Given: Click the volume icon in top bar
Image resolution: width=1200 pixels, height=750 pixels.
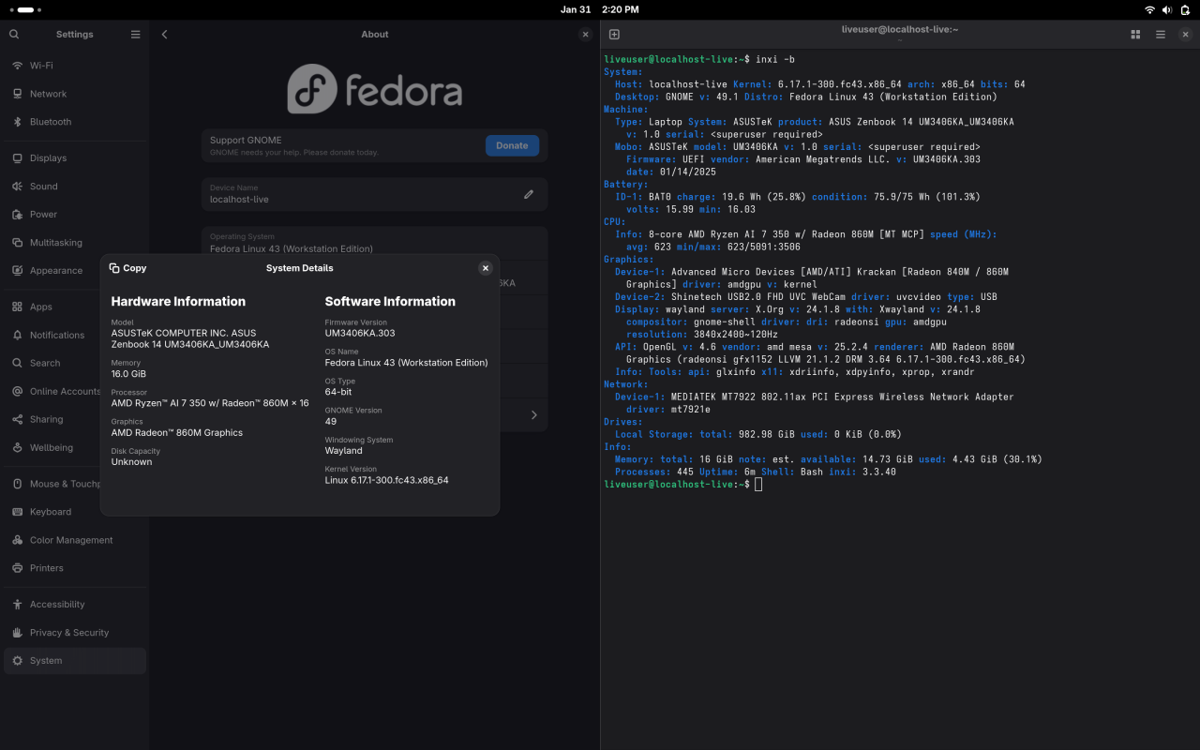Looking at the screenshot, I should [x=1167, y=9].
